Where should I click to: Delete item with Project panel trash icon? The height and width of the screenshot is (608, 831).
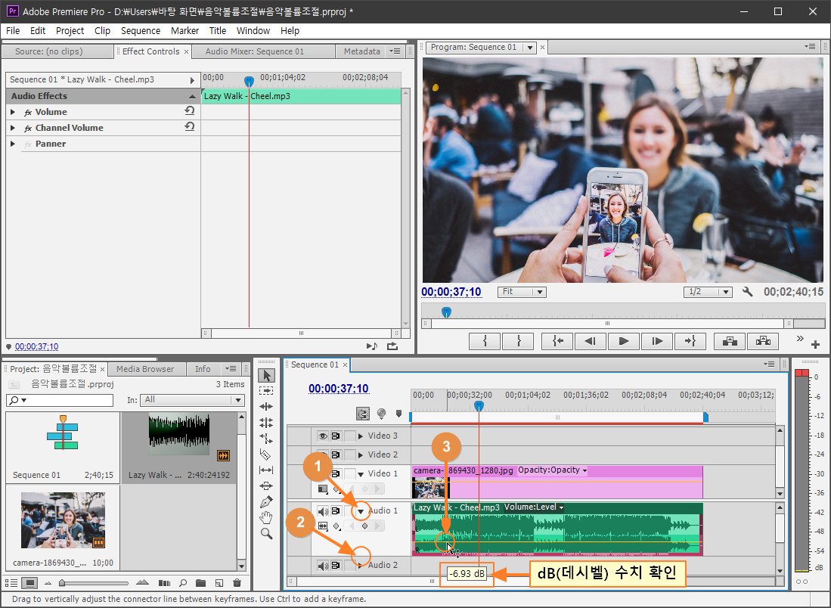[237, 583]
